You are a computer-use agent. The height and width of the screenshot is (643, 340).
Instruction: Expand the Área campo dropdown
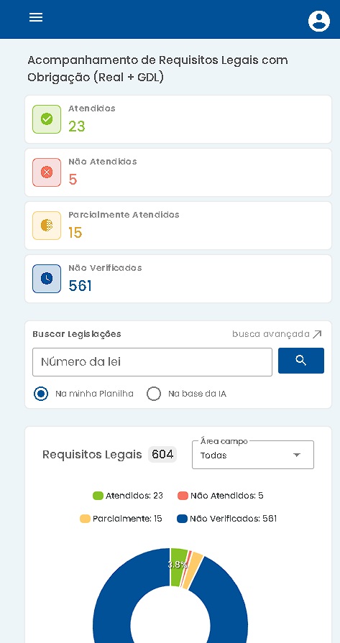253,455
